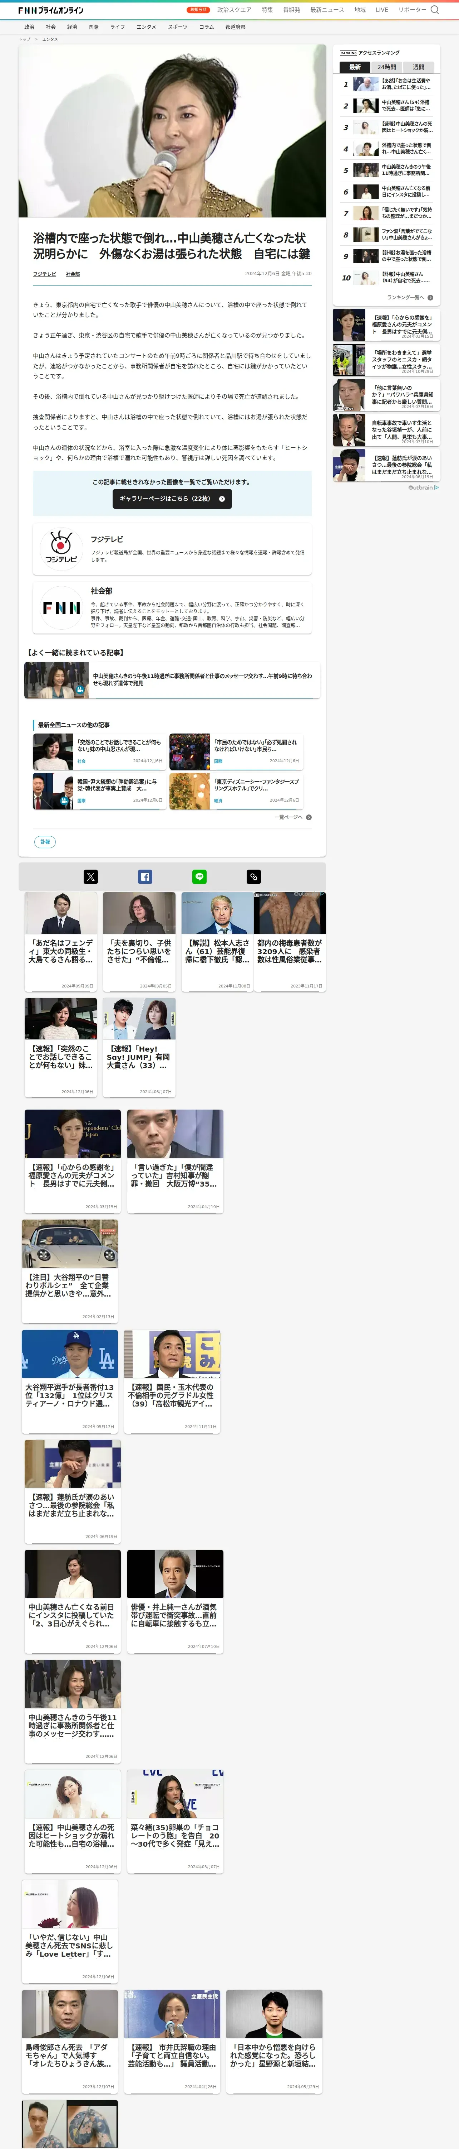The image size is (459, 2149).
Task: Click main article photo of woman with microphone
Action: [172, 131]
